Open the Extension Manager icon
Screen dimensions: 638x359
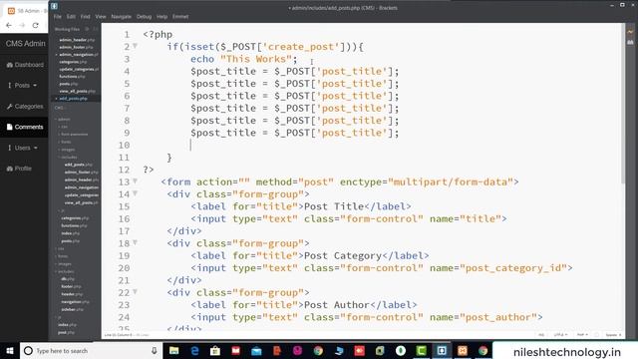pos(630,42)
